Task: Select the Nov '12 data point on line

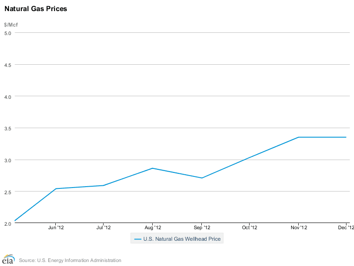Action: 298,137
